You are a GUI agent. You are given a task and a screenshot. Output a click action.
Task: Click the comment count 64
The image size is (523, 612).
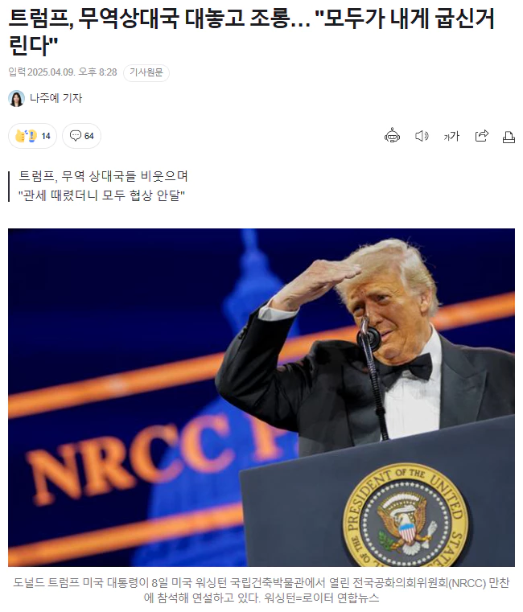pos(89,136)
